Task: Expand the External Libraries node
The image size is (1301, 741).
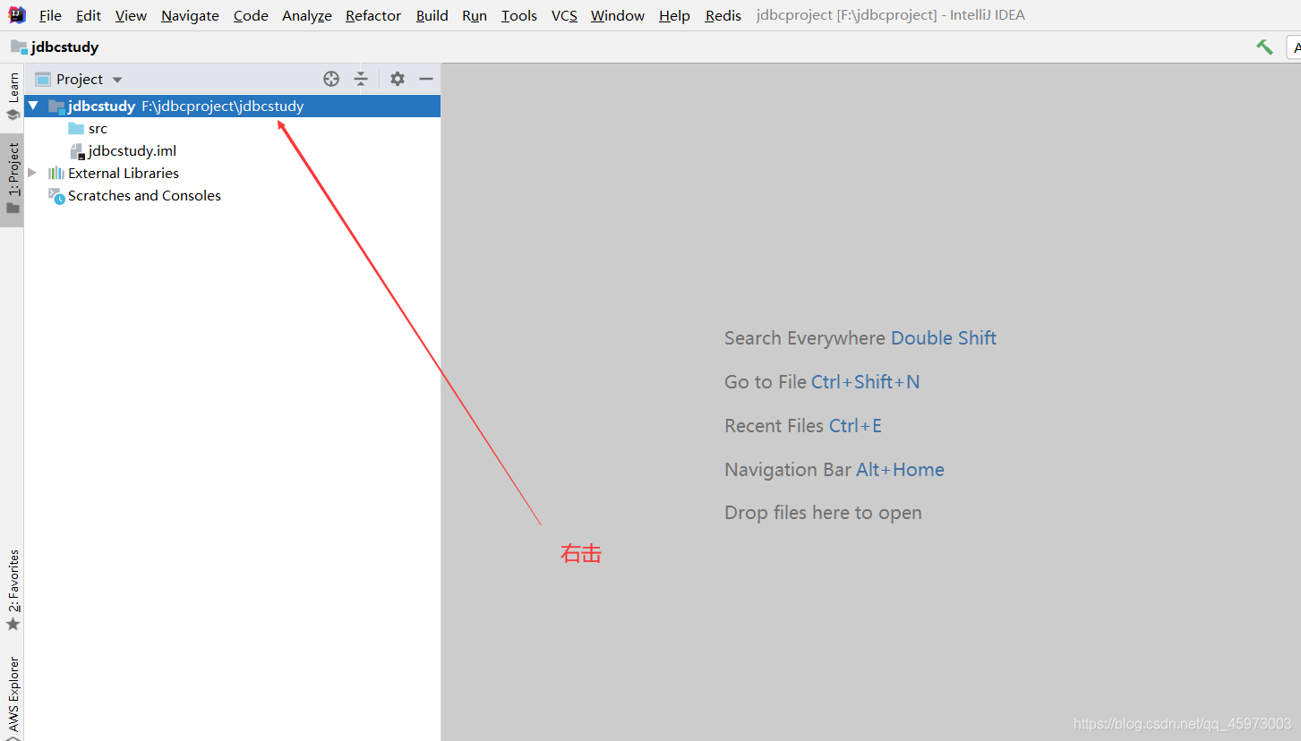Action: [x=32, y=173]
